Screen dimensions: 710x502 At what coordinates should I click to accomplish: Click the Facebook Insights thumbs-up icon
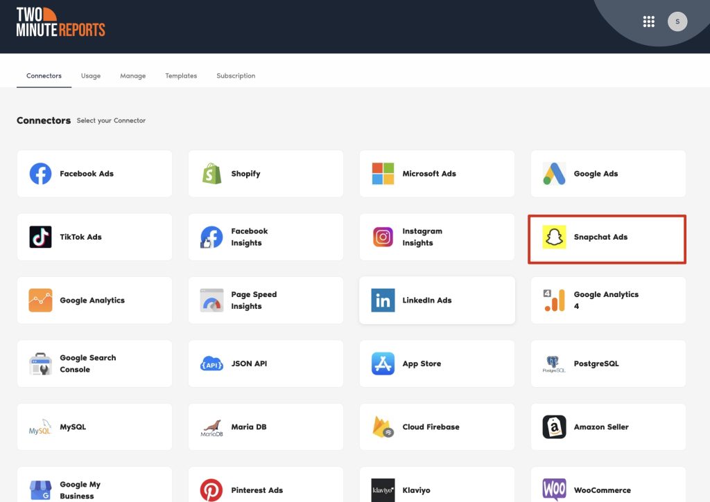(211, 237)
